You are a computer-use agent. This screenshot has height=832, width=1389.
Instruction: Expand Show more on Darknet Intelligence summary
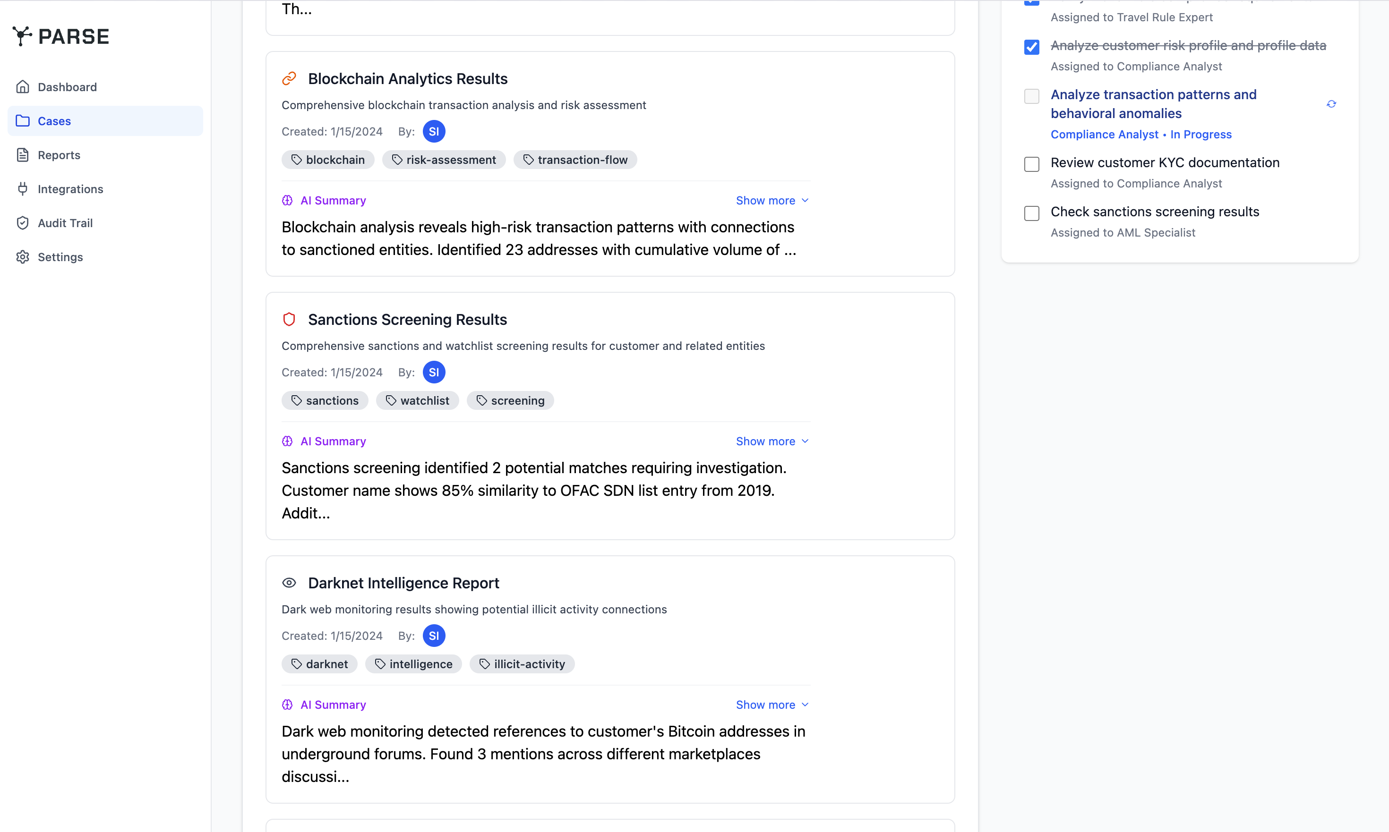pos(772,704)
